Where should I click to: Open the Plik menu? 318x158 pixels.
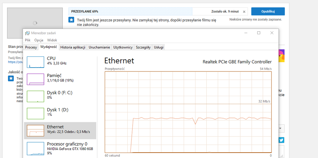[x=28, y=40]
